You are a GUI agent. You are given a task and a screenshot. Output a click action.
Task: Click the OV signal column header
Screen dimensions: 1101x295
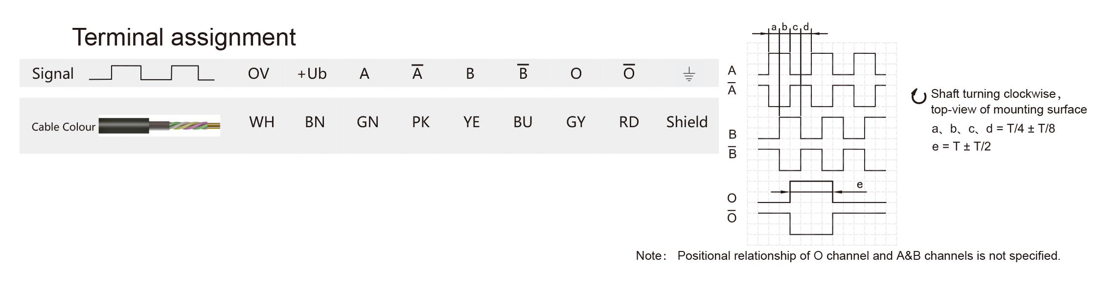click(258, 73)
